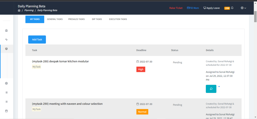
Task: Open the upper list icon in the sidebar
Action: [x=7, y=92]
